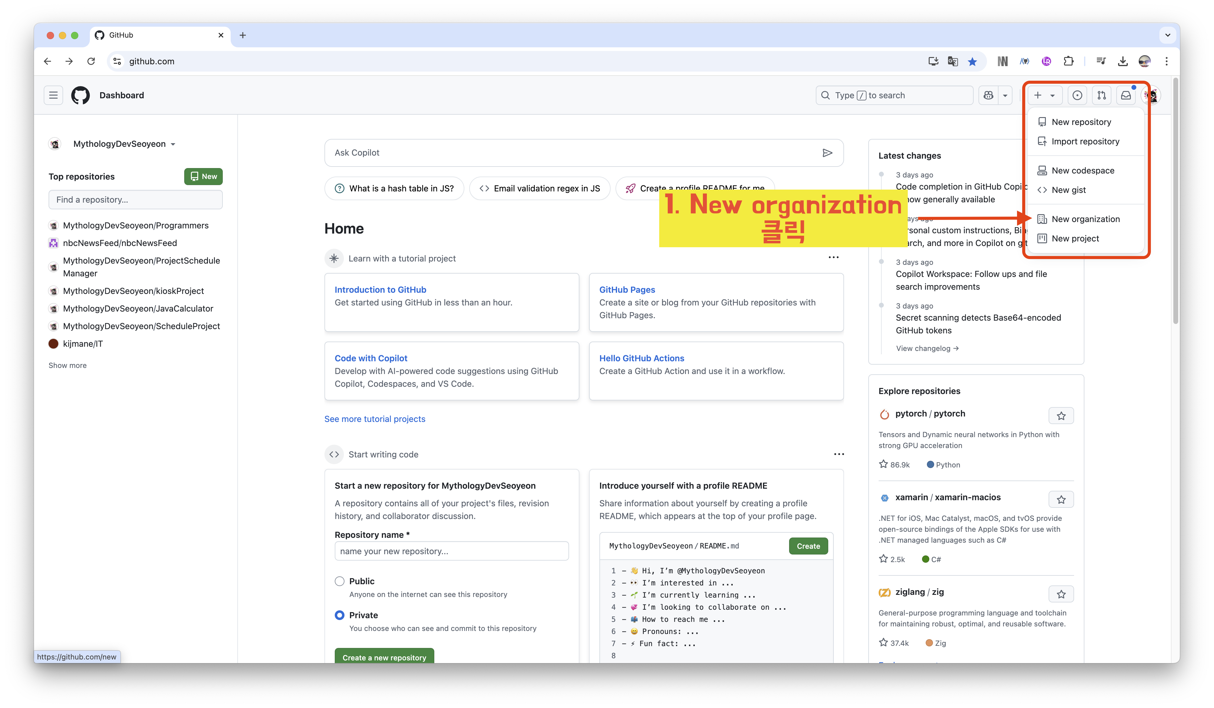This screenshot has width=1214, height=708.
Task: Star the pytorch/pytorch repository
Action: (x=1061, y=416)
